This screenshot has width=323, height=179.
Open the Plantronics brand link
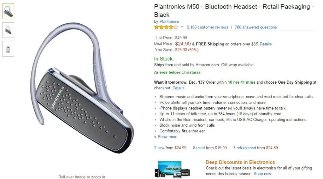169,21
